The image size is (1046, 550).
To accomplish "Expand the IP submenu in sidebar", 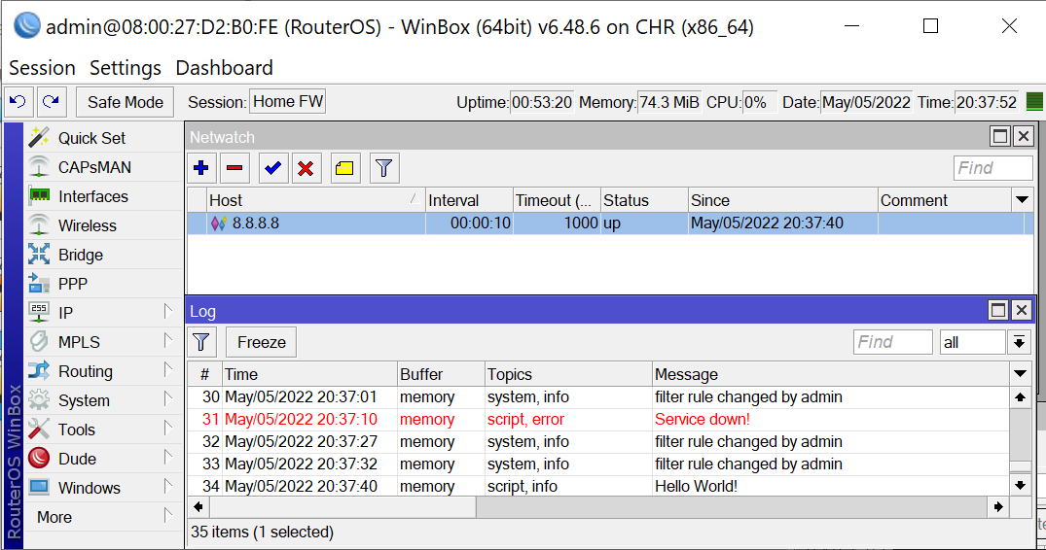I will coord(167,313).
